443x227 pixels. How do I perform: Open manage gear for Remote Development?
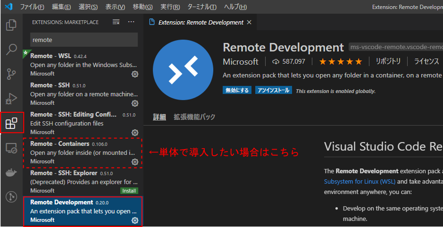(x=135, y=220)
